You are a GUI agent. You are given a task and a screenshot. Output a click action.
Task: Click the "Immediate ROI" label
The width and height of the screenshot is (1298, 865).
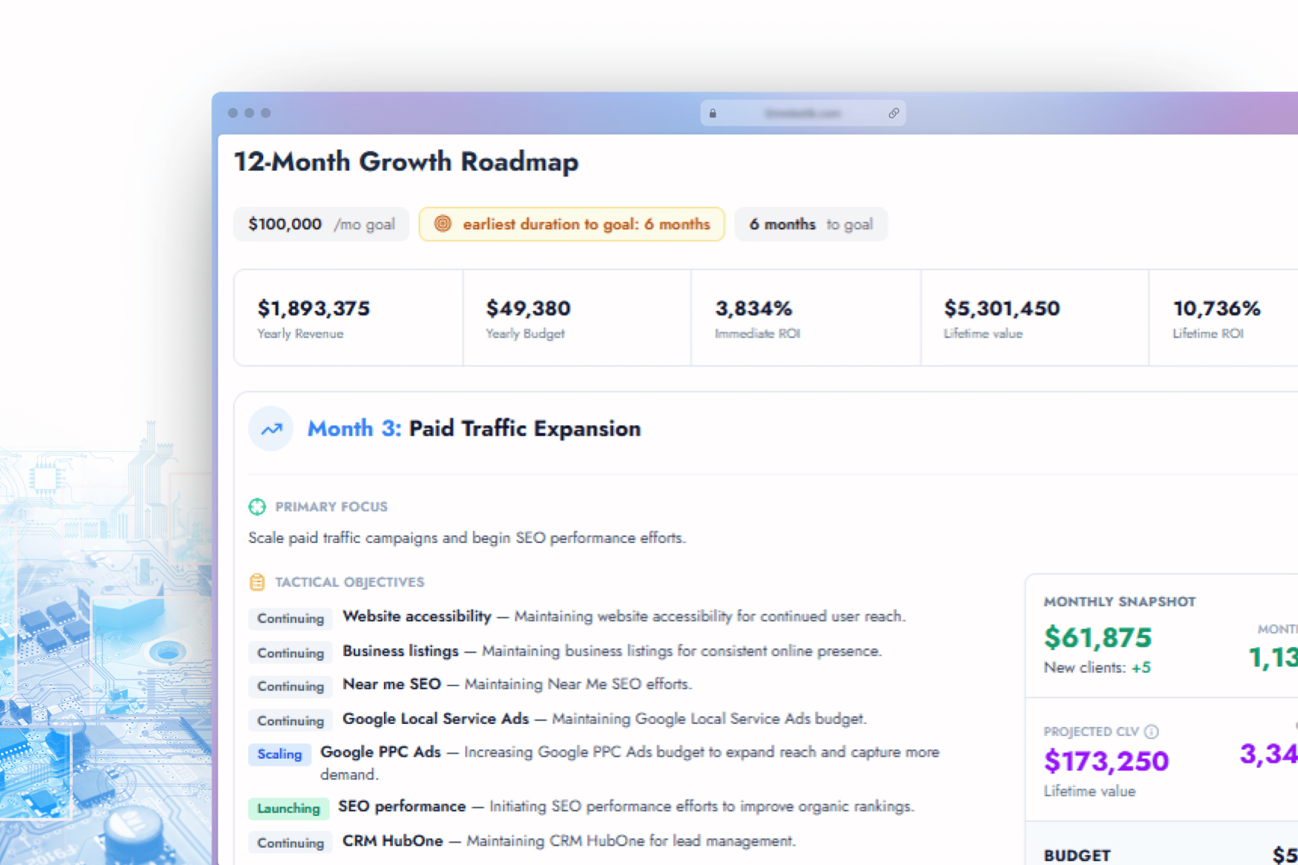click(x=758, y=334)
